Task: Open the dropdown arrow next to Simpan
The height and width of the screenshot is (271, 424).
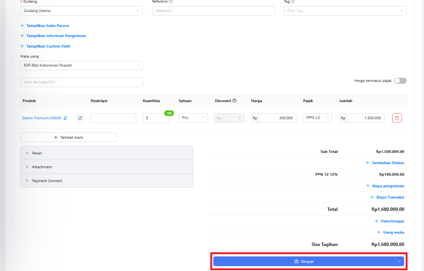Action: click(400, 261)
